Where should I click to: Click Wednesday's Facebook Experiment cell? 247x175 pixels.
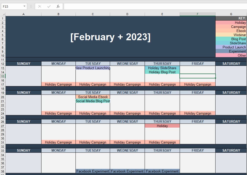coord(127,171)
